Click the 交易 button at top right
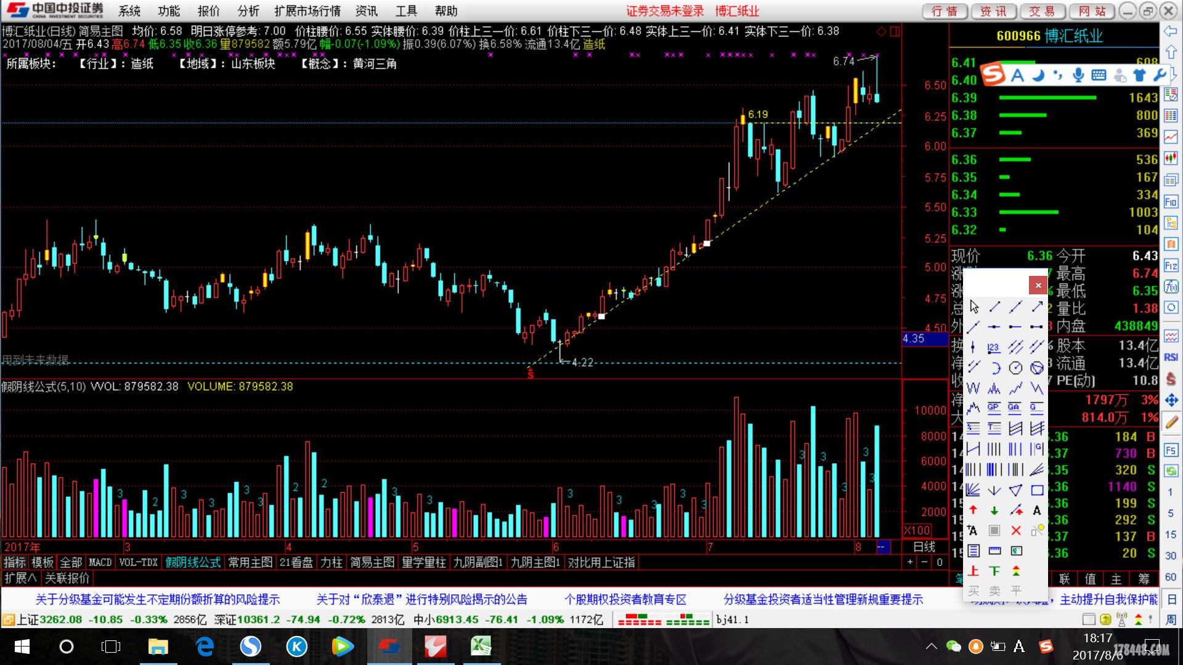 pos(1041,11)
